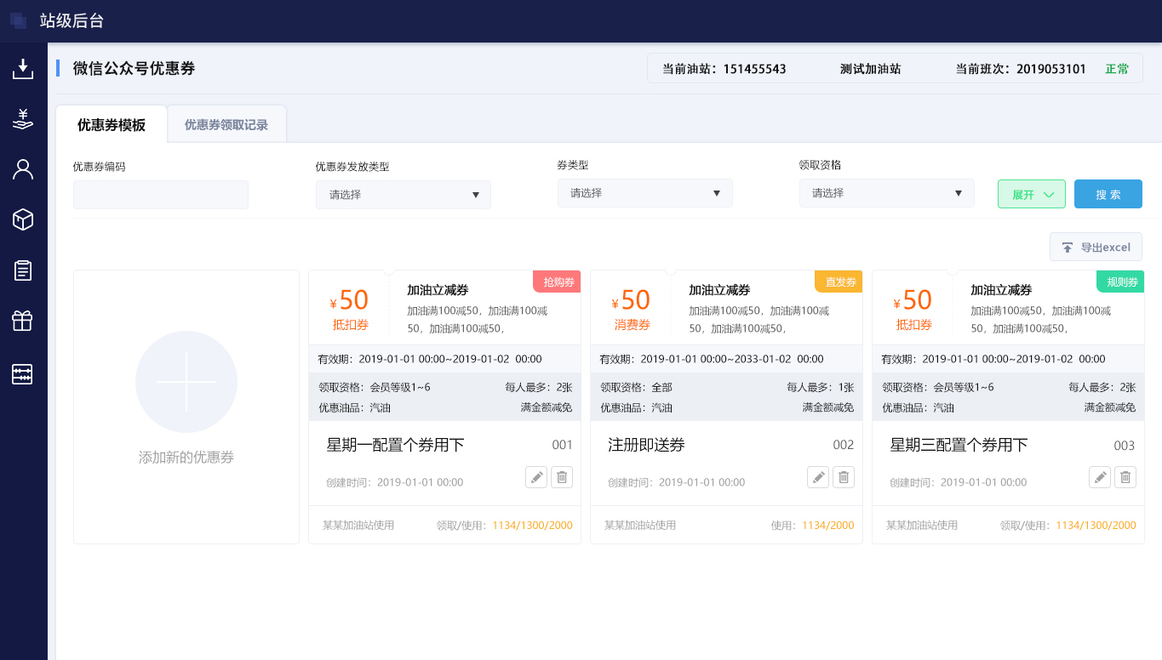Screen dimensions: 1162x660
Task: Click the 微信公众号优惠券 page heading
Action: (134, 69)
